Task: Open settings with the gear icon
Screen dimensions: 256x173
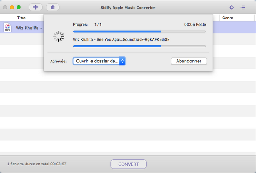Action: (x=232, y=7)
